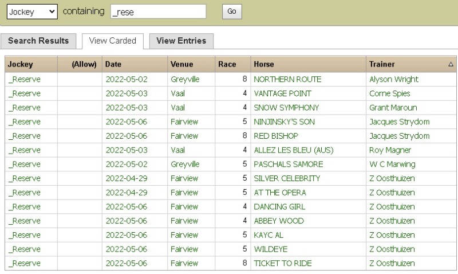Viewport: 458px width, 274px height.
Task: Select the View Carded tab
Action: 113,41
